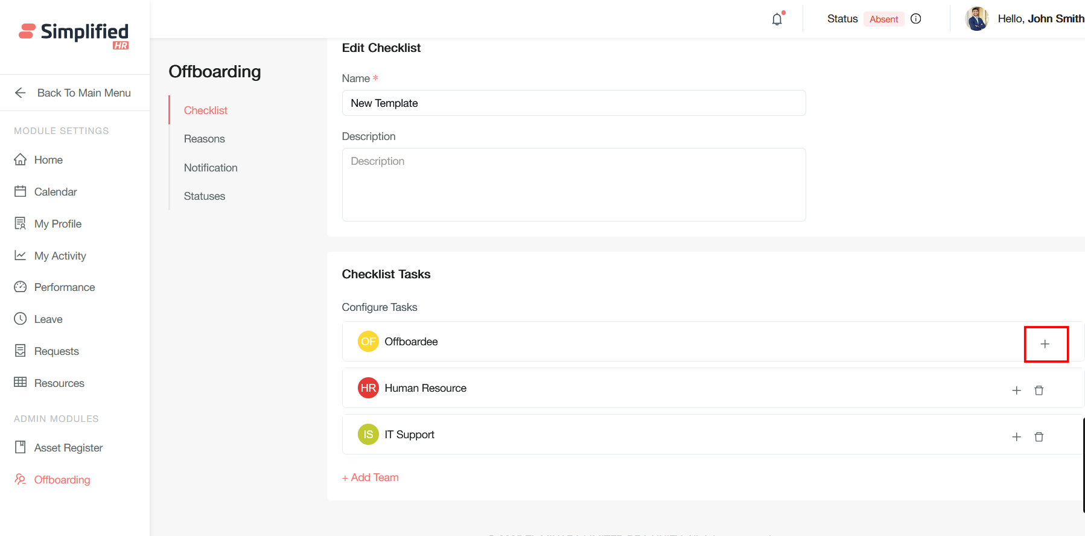Delete the IT Support team

point(1039,437)
